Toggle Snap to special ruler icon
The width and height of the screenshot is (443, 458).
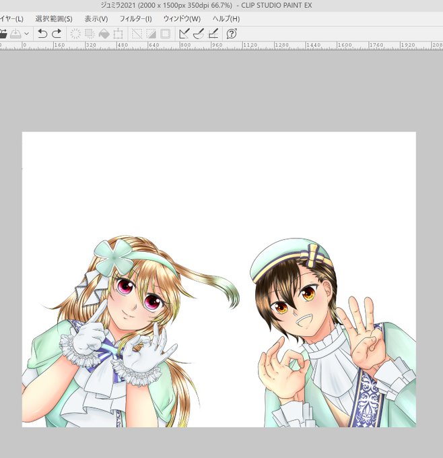pyautogui.click(x=199, y=34)
